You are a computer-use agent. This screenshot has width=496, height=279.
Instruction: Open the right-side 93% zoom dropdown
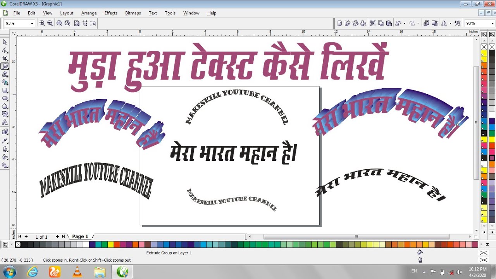point(493,23)
